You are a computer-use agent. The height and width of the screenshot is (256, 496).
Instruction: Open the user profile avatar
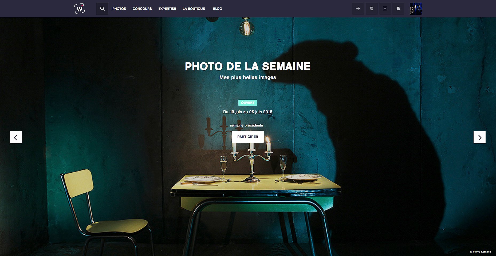[x=416, y=9]
